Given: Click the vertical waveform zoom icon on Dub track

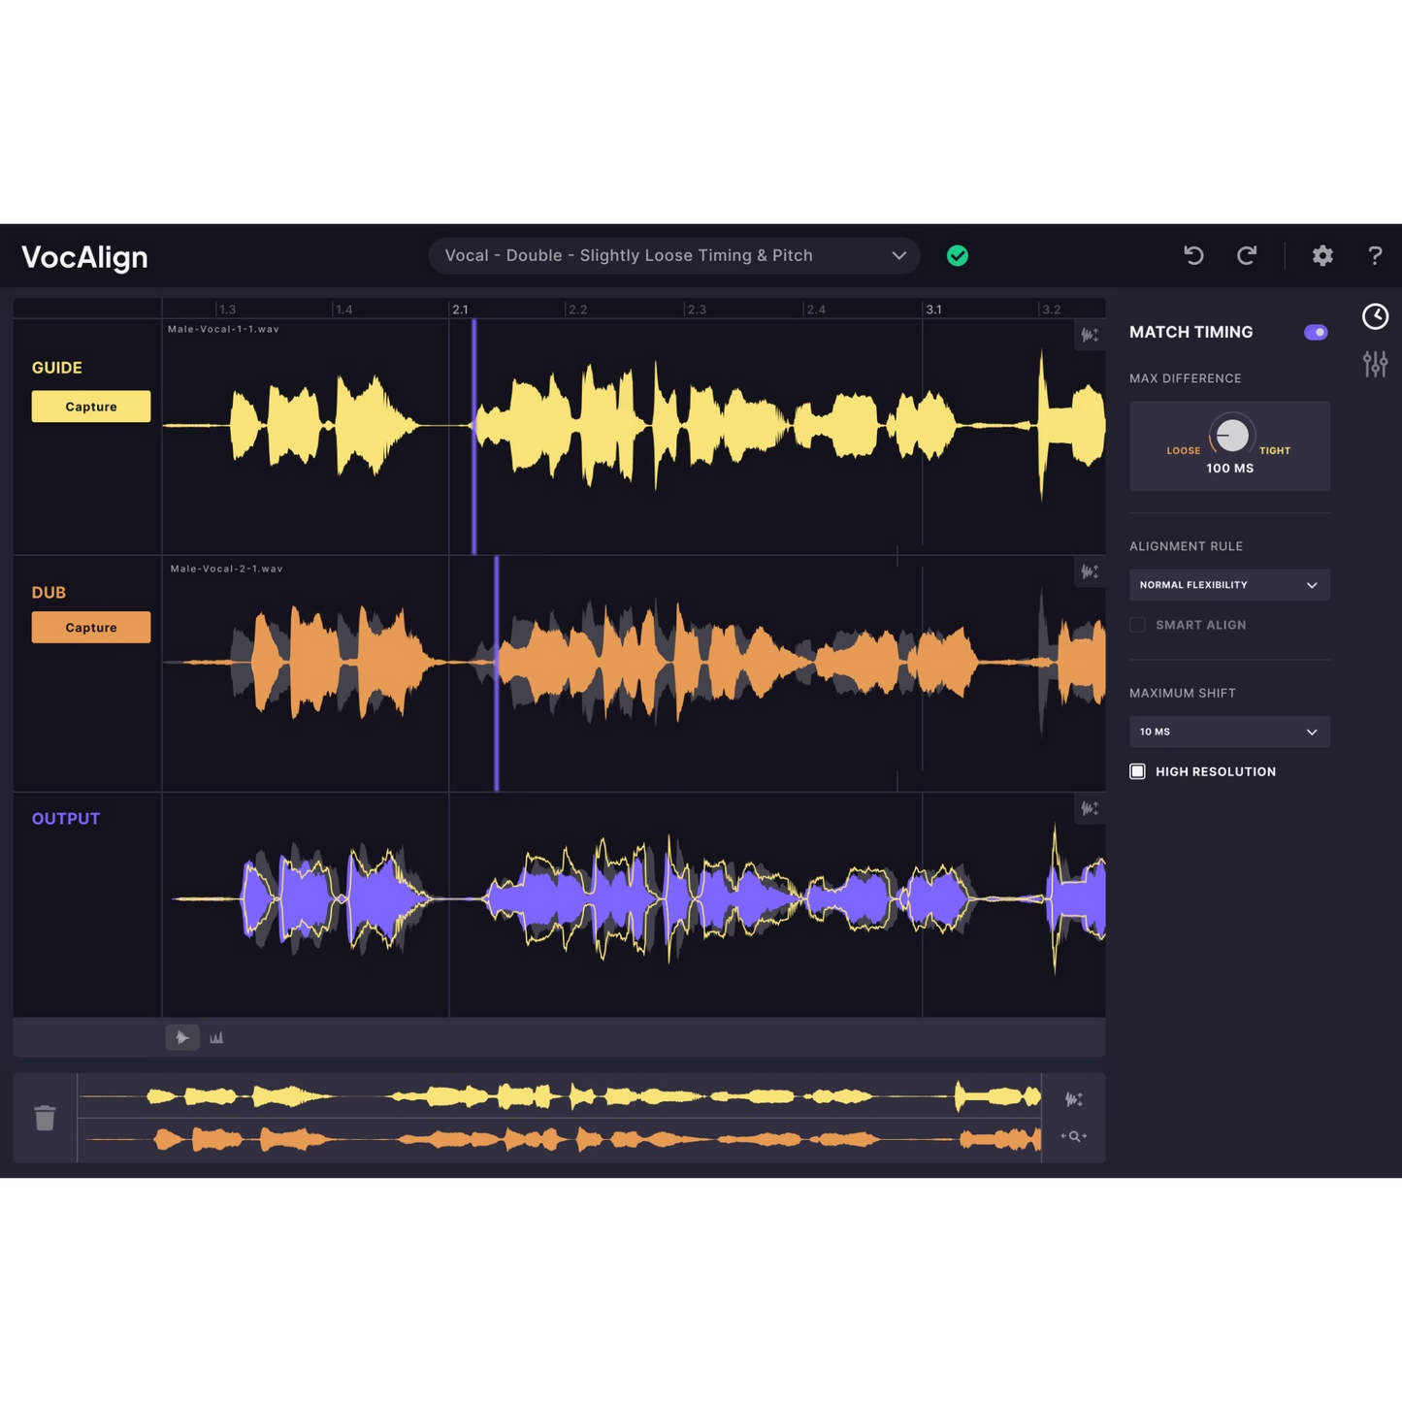Looking at the screenshot, I should tap(1090, 571).
